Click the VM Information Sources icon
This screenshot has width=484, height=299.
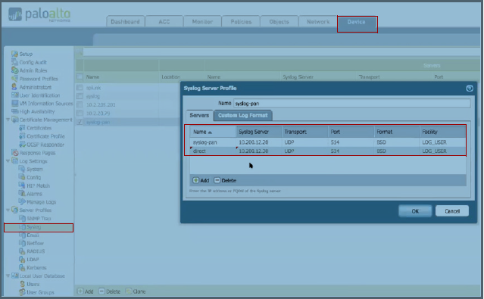pyautogui.click(x=14, y=104)
